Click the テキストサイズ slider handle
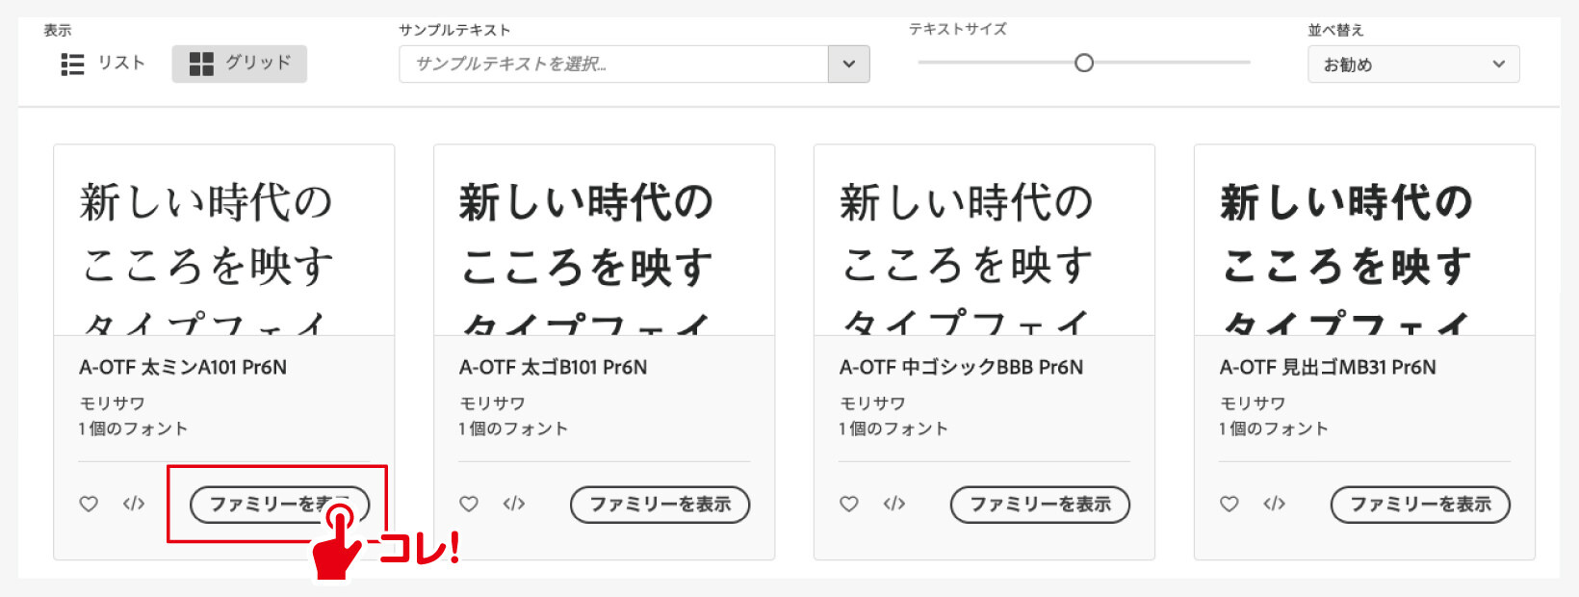The height and width of the screenshot is (597, 1579). [x=1084, y=64]
